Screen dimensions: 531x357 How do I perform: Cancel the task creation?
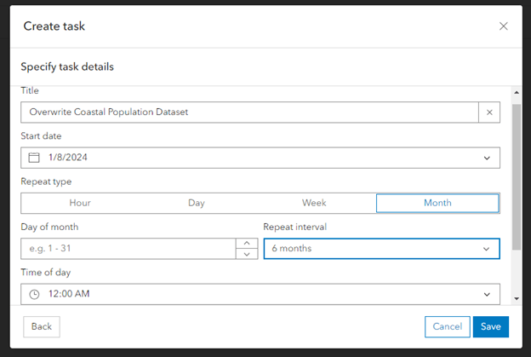tap(447, 326)
